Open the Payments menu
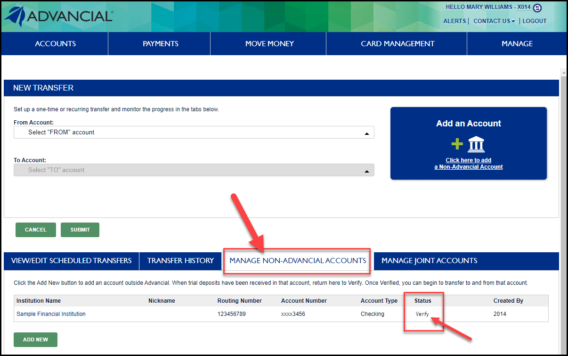This screenshot has height=356, width=568. pos(160,44)
